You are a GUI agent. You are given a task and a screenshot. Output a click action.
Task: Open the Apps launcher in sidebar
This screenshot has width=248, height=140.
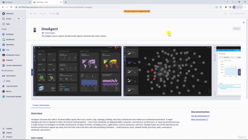[8, 24]
